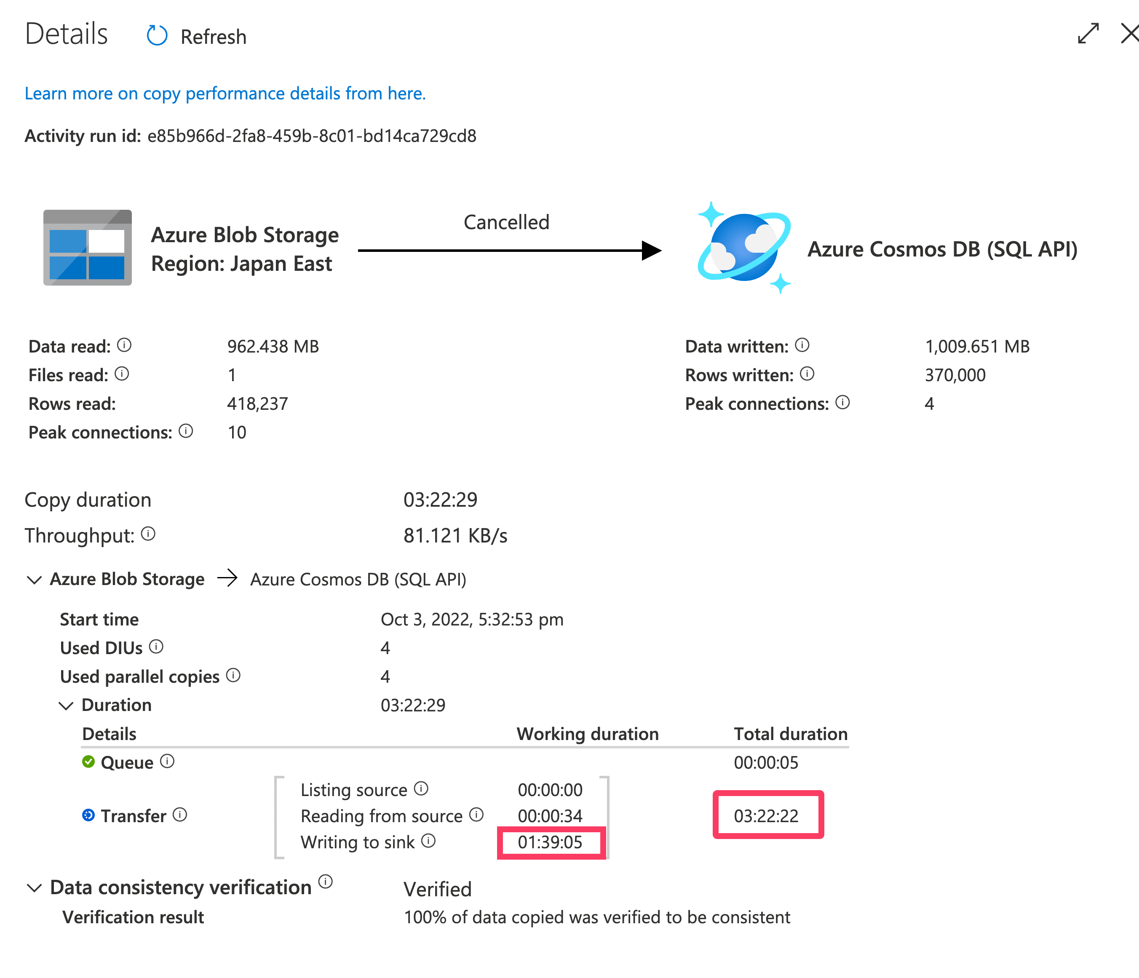Screen dimensions: 1139x978
Task: Collapse the Azure Blob Storage section
Action: (35, 580)
